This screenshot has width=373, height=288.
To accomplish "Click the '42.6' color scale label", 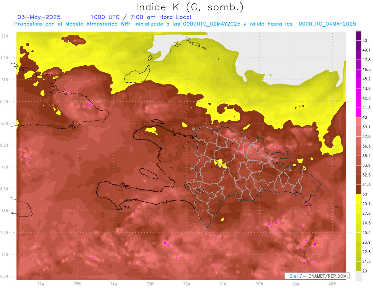I will coord(366,98).
